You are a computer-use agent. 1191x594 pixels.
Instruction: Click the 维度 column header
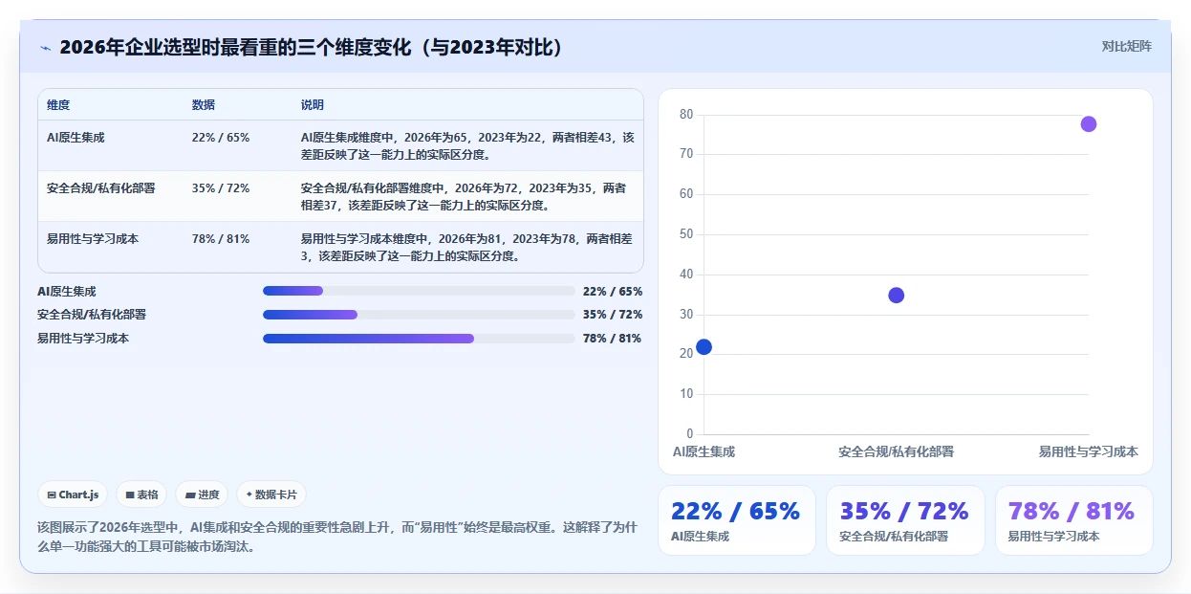click(58, 104)
